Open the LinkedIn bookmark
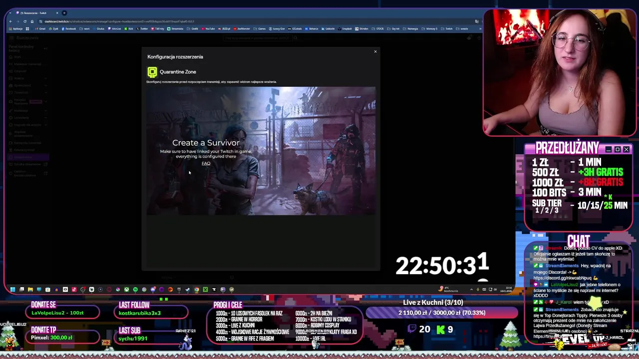 328,28
